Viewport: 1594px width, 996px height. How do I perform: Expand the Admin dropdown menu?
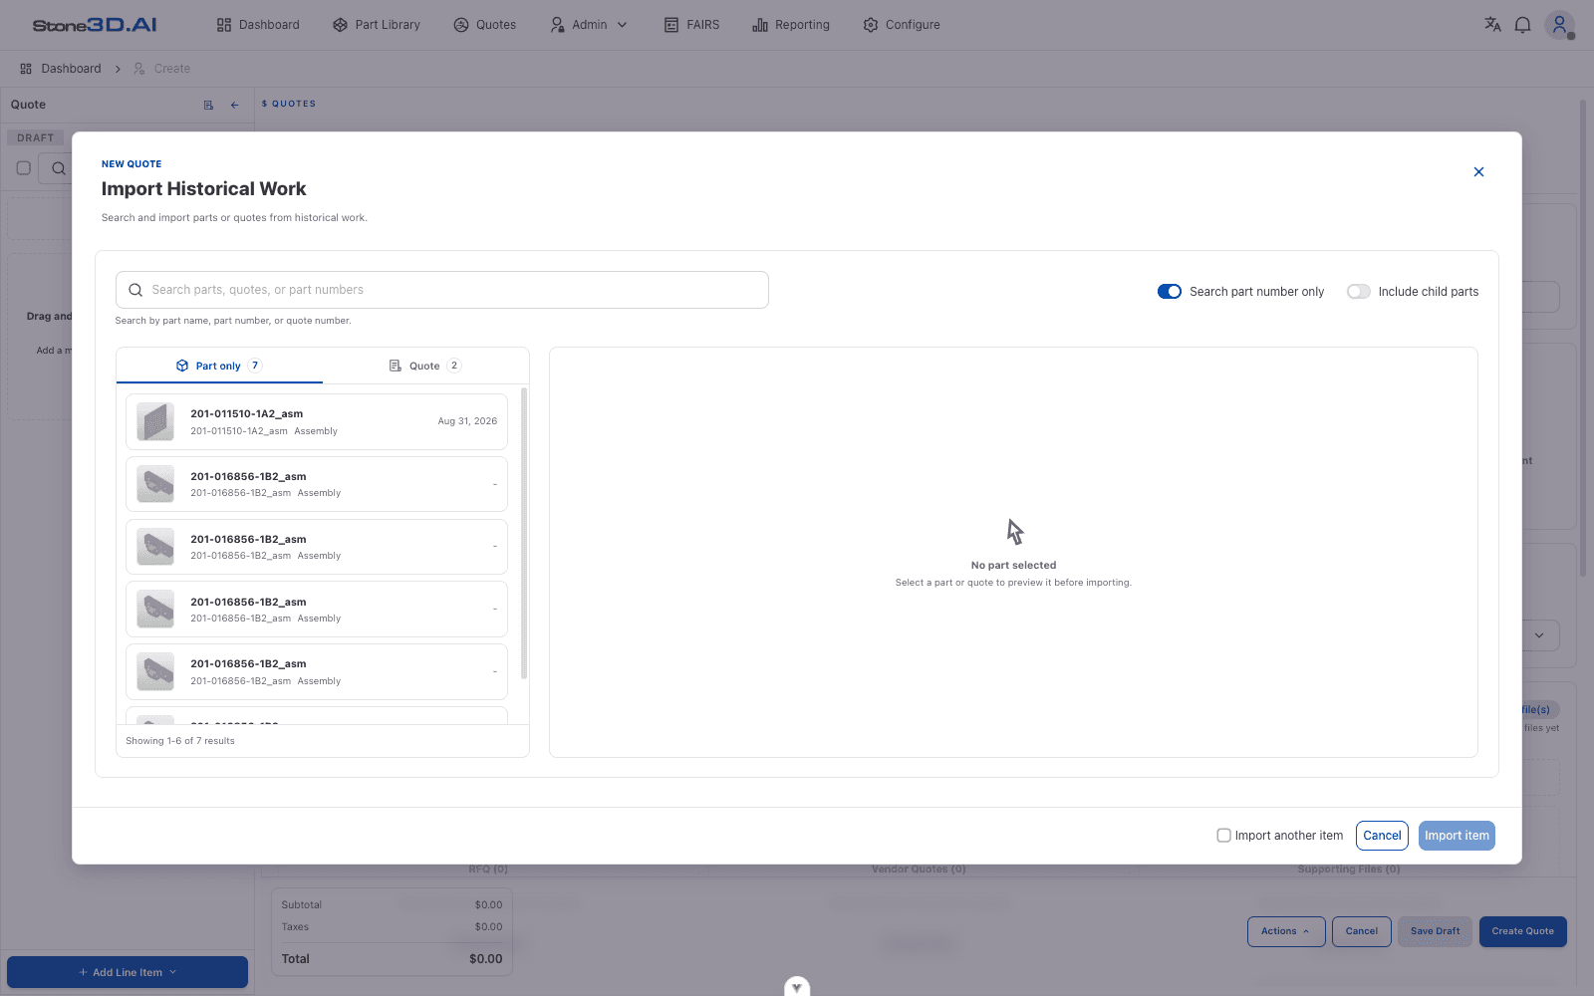(590, 25)
